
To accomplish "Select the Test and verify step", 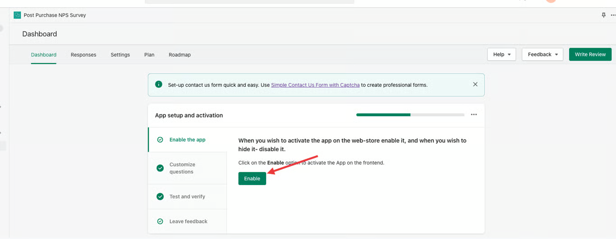I will (187, 196).
